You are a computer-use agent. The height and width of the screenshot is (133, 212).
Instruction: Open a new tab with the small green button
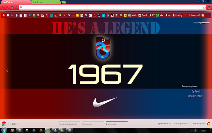click(x=64, y=2)
